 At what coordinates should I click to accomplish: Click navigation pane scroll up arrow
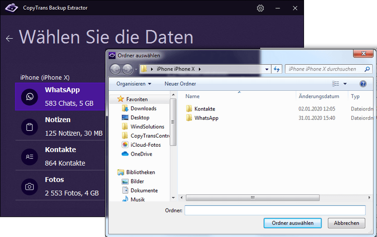tap(174, 95)
